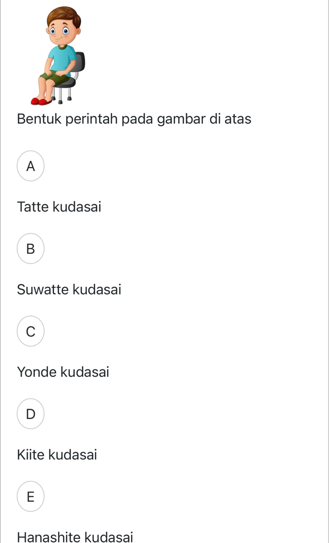329x543 pixels.
Task: Select answer option E circle
Action: (x=30, y=497)
